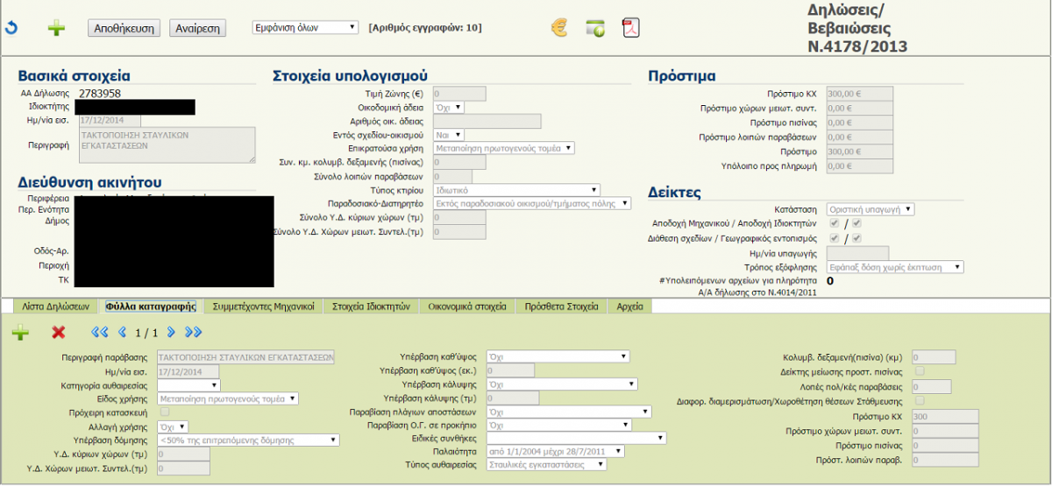
Task: Click the green calendar refresh icon
Action: coord(594,28)
